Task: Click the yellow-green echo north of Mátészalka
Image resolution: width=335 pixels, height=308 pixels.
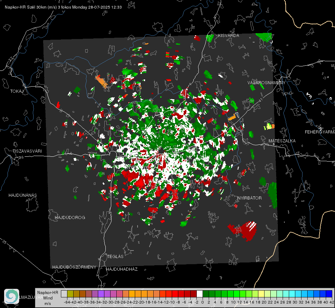Action: (x=269, y=127)
